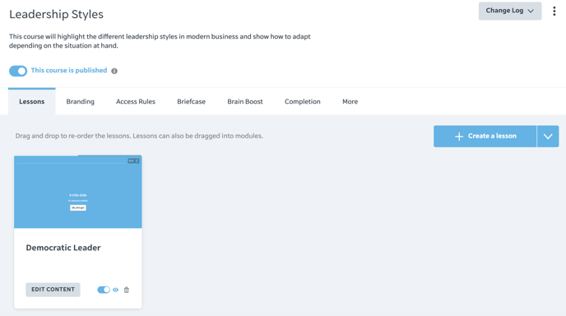Viewport: 566px width, 316px height.
Task: Expand the Change Log dropdown
Action: pos(510,11)
